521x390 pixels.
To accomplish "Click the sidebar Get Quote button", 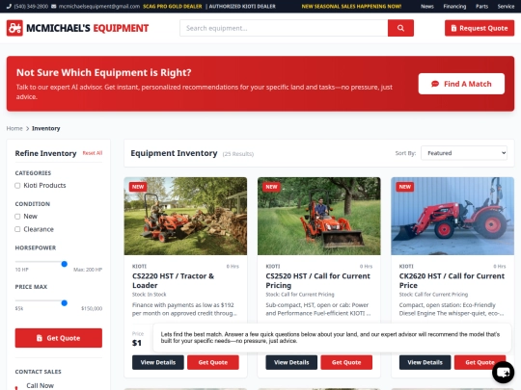I will pos(59,338).
